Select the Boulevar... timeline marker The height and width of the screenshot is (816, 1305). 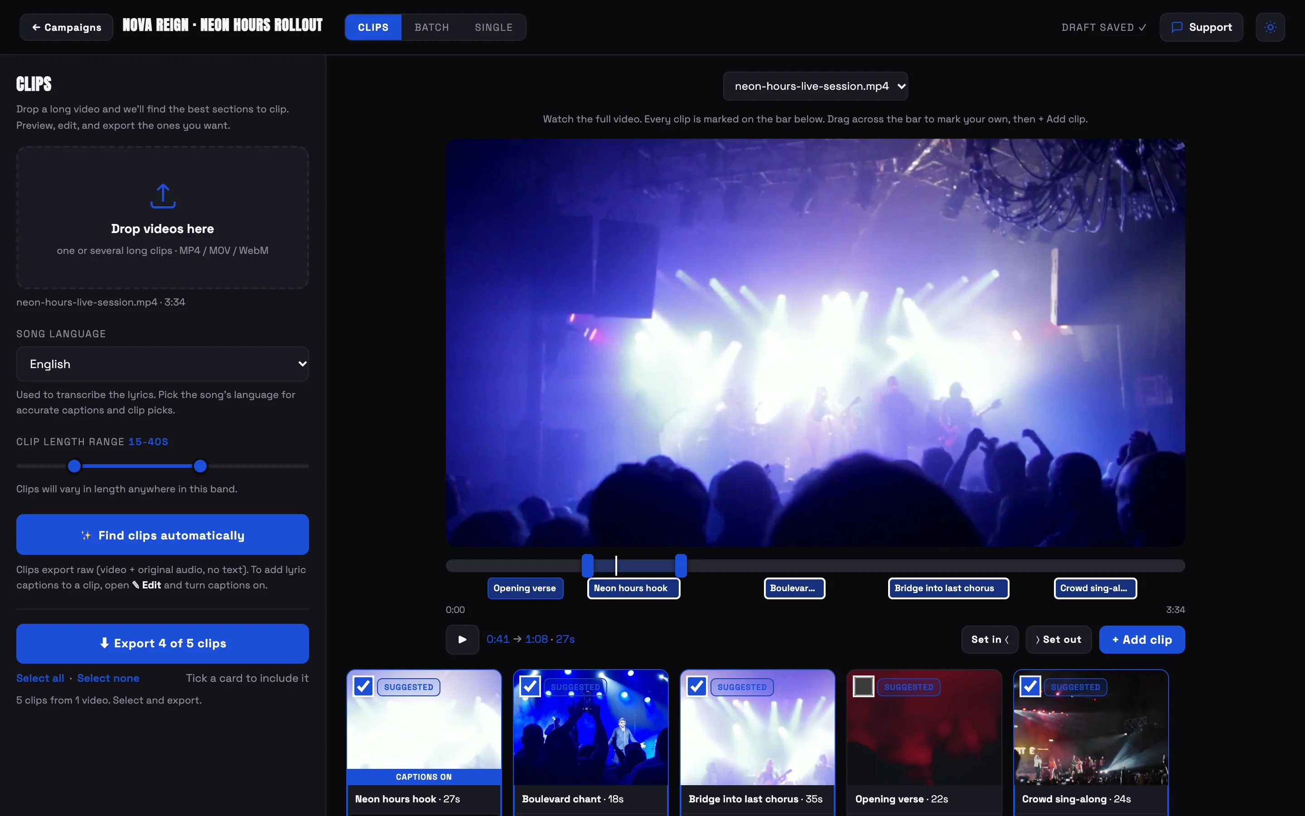(x=794, y=588)
